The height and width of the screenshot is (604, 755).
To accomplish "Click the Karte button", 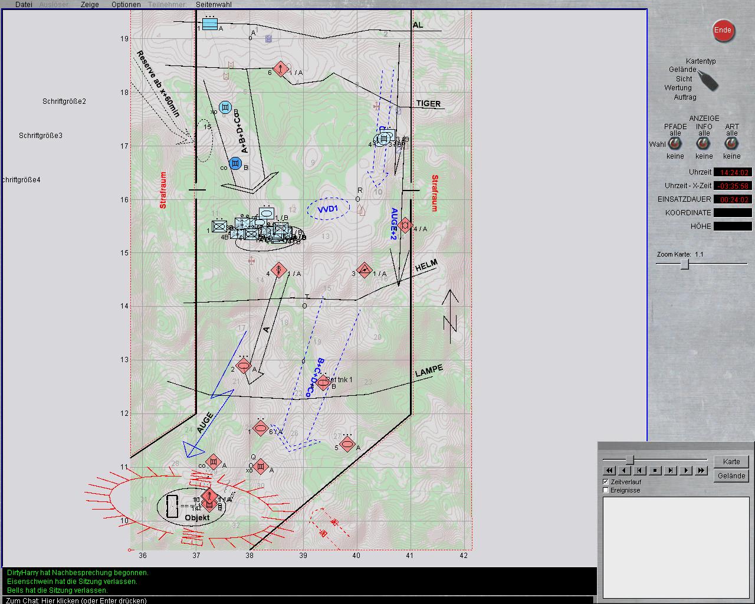I will [x=731, y=462].
